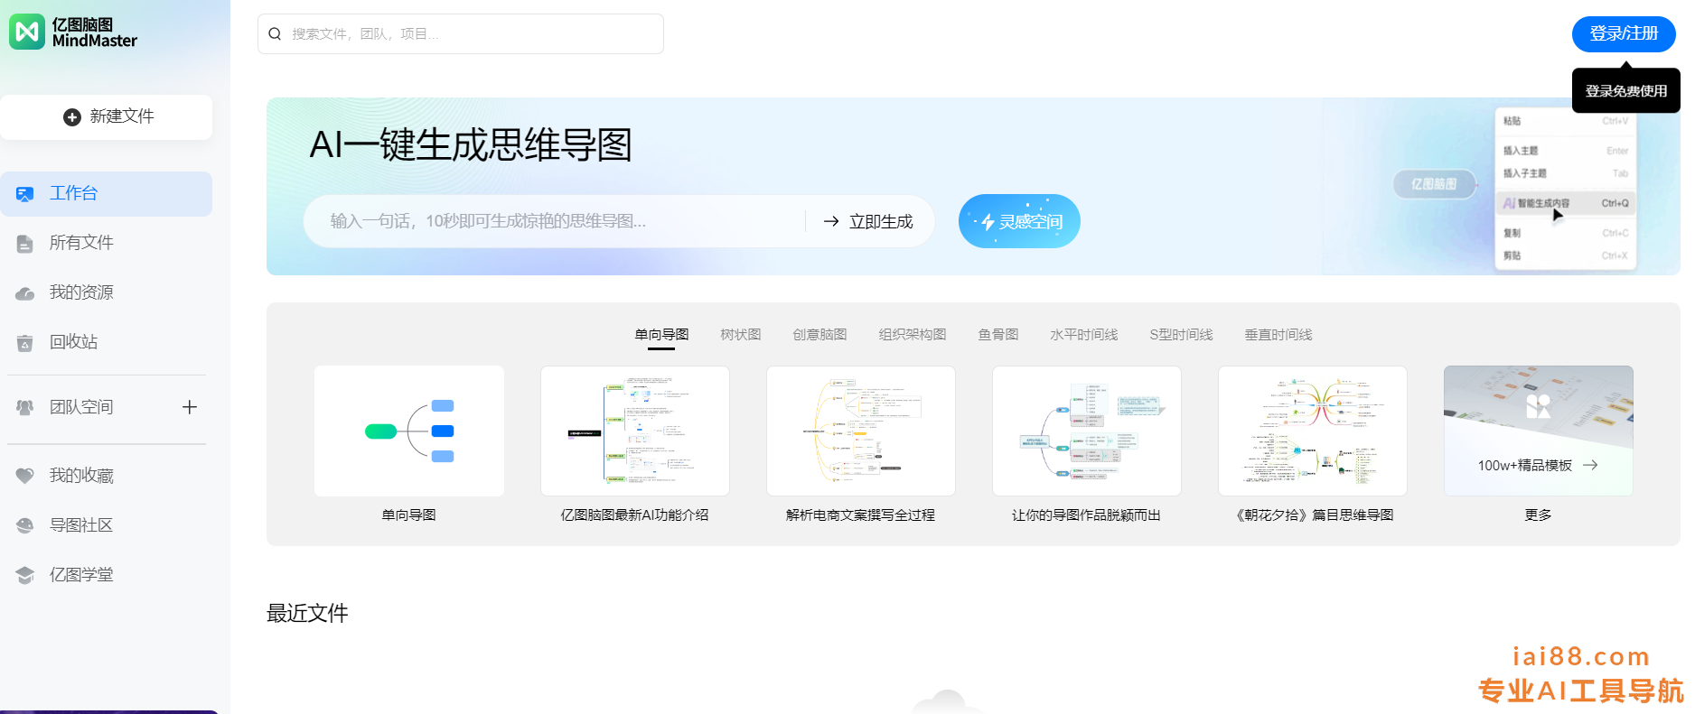This screenshot has width=1695, height=714.
Task: Click the 工作台 workbench icon
Action: click(25, 194)
